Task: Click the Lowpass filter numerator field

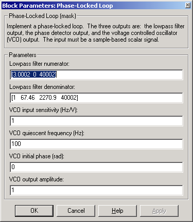Action: [x=96, y=75]
